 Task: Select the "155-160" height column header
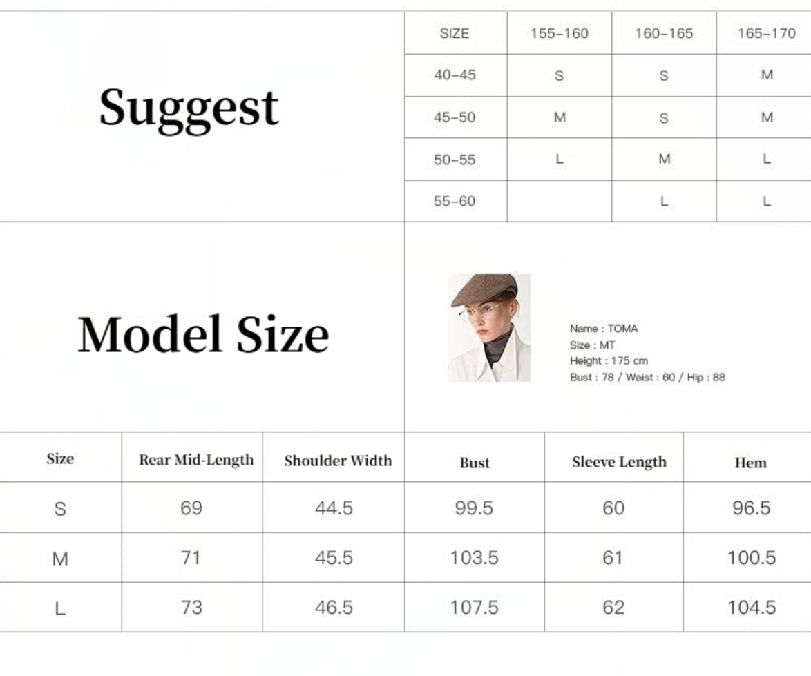560,33
